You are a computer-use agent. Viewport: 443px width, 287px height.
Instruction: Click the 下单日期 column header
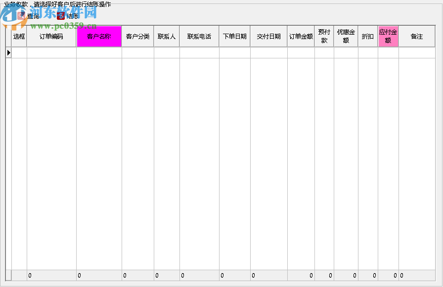click(235, 37)
